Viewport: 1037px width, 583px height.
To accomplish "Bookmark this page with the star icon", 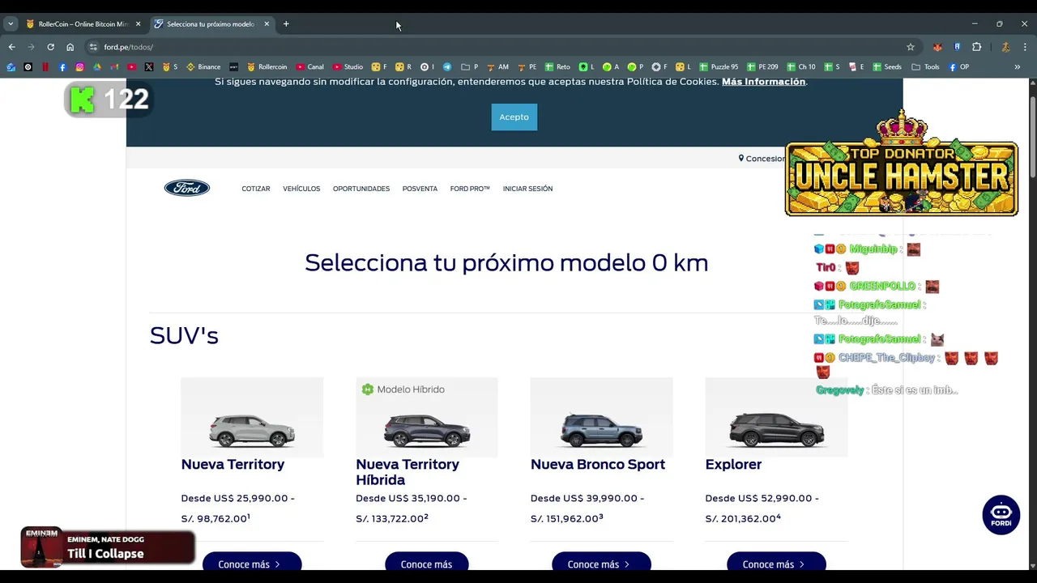I will tap(911, 47).
